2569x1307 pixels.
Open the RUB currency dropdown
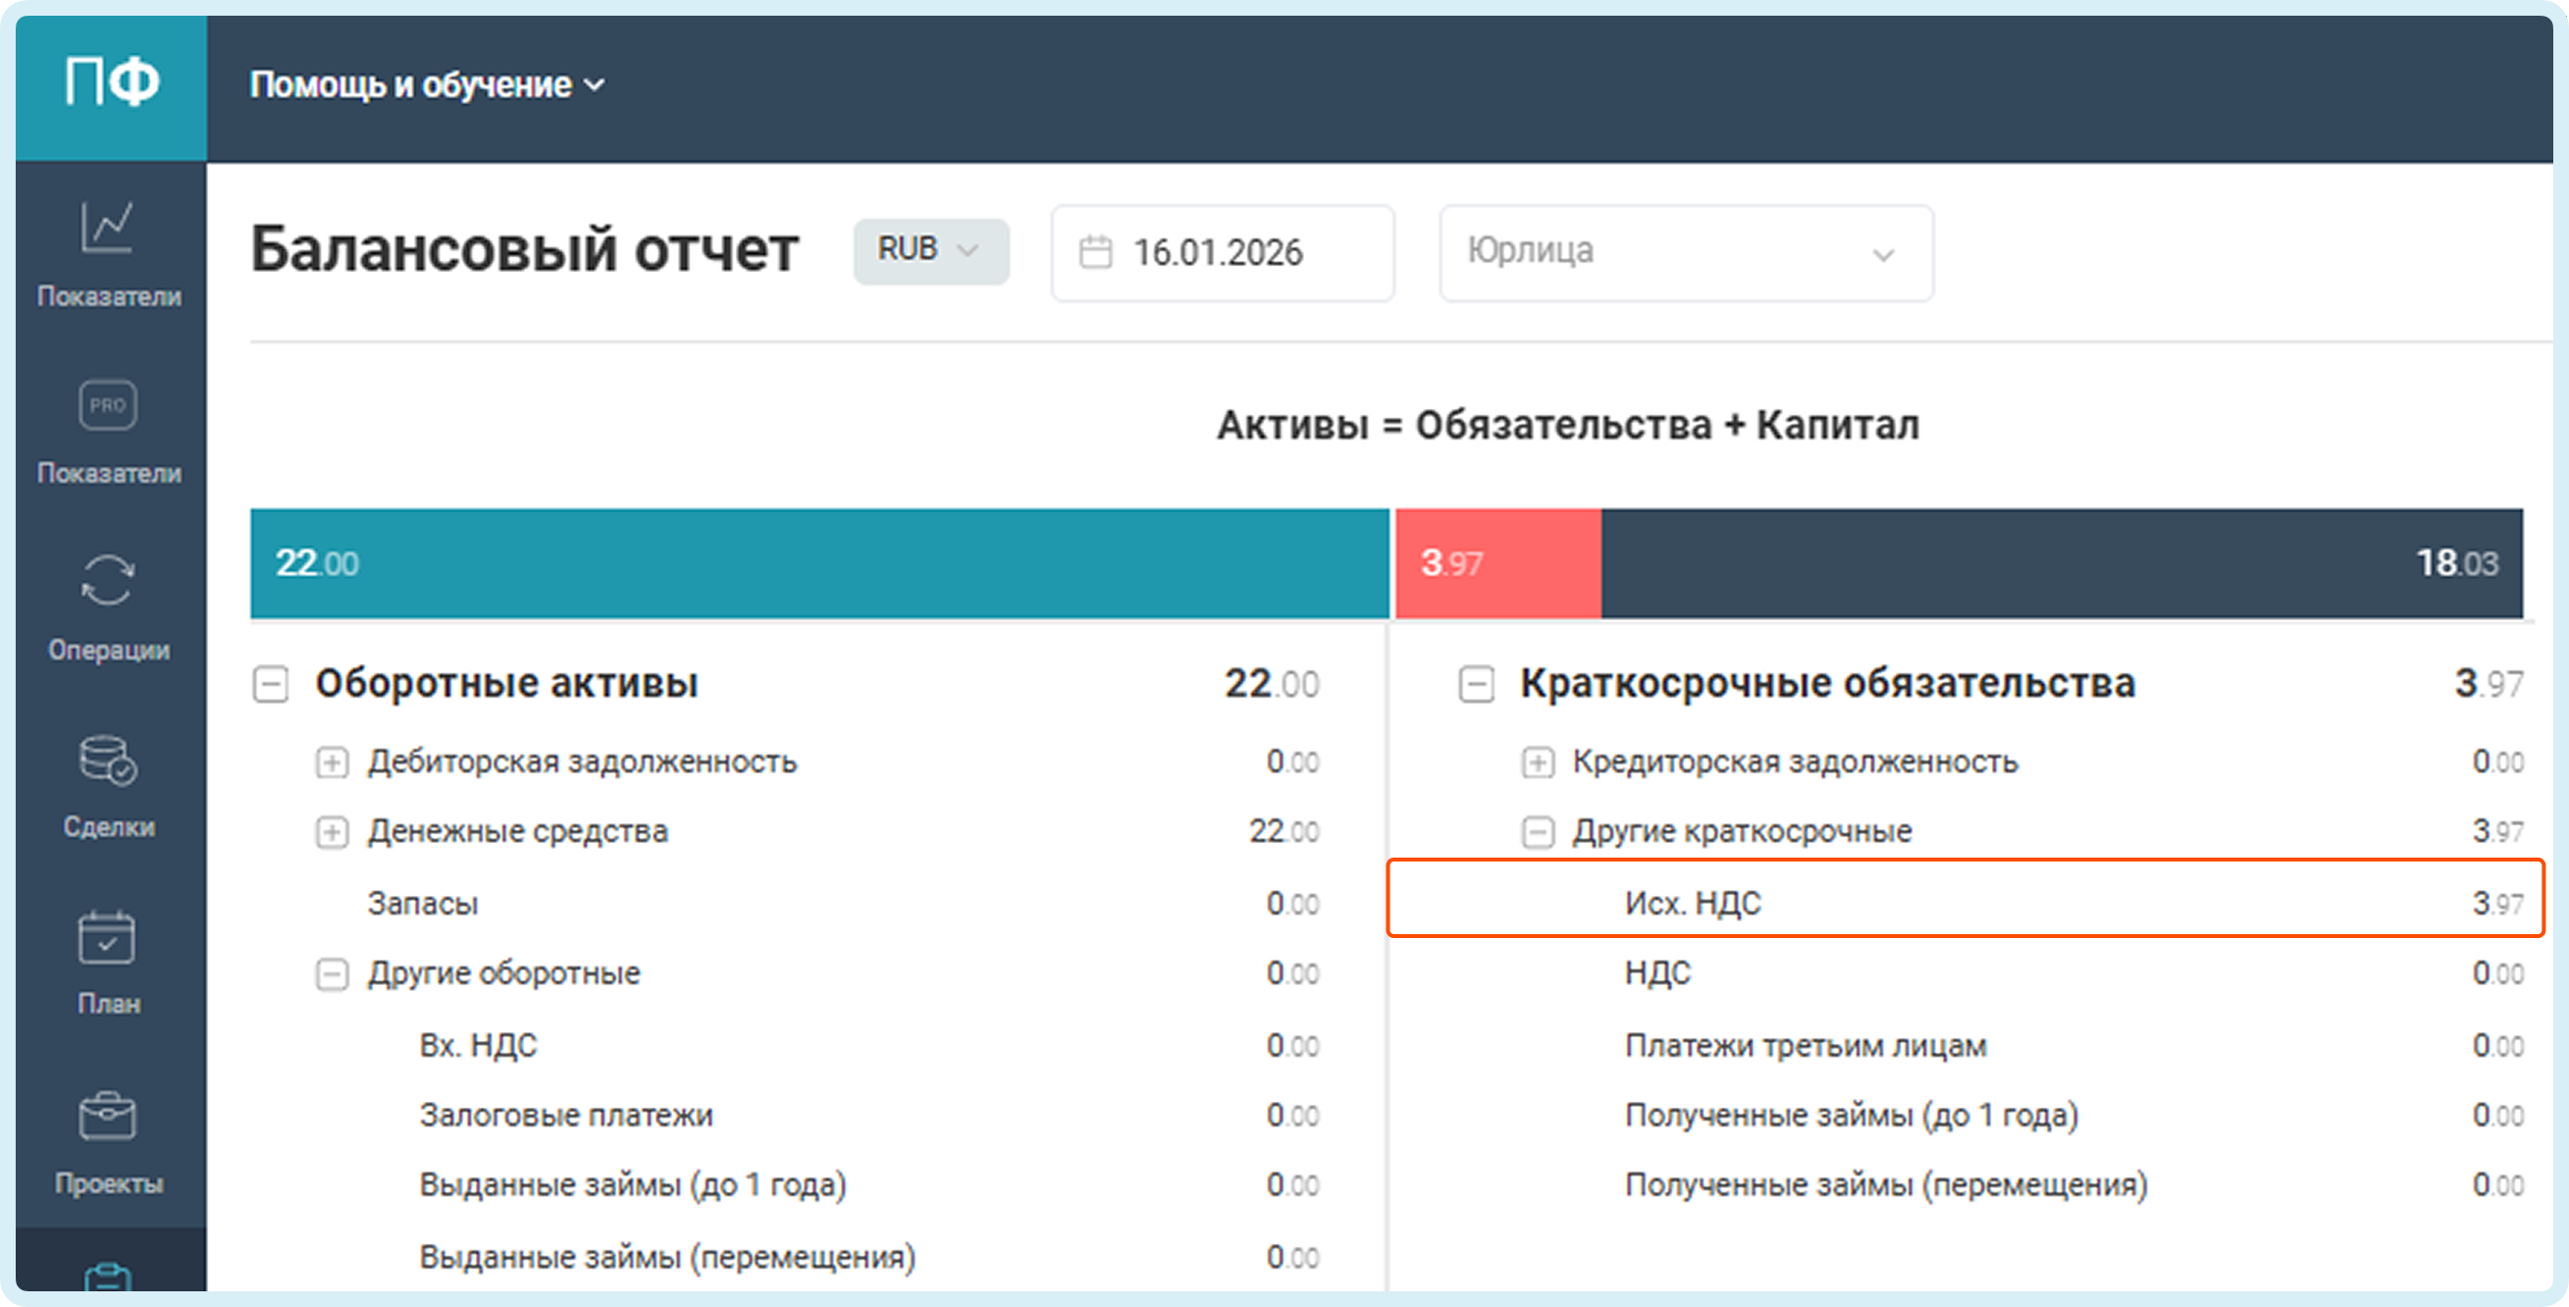coord(929,251)
